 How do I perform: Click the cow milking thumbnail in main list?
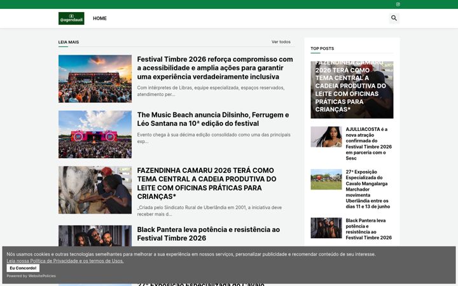(x=95, y=190)
